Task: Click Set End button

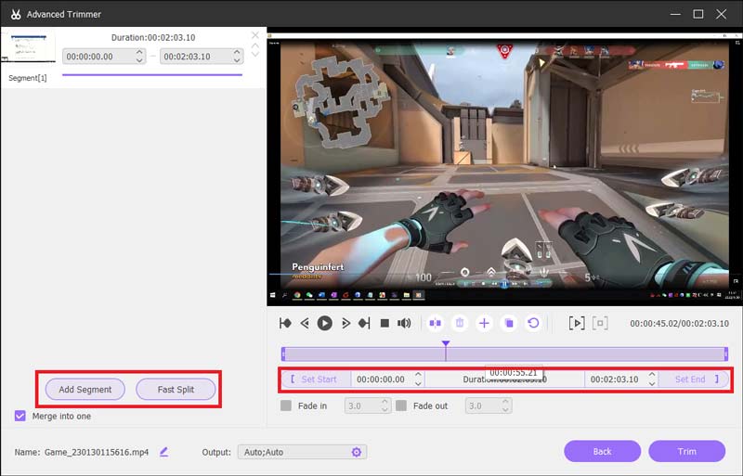Action: point(694,380)
